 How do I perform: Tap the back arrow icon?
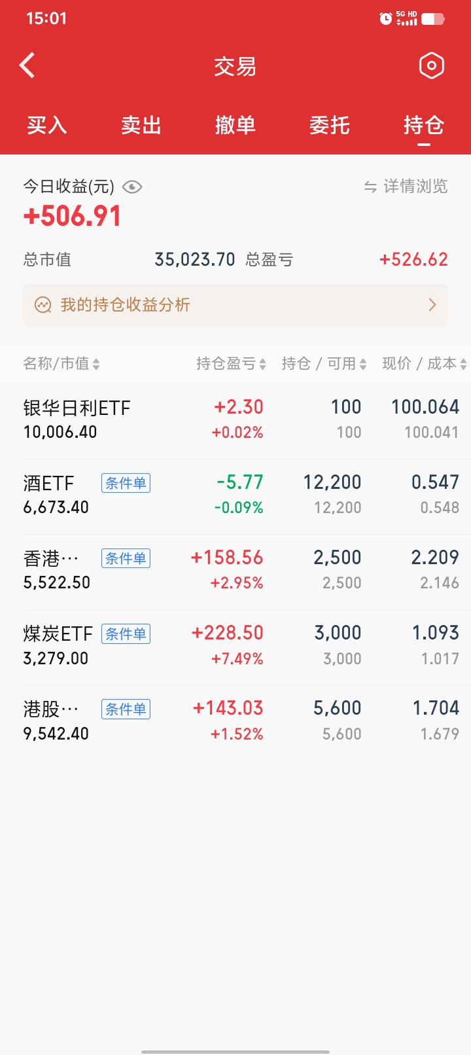(27, 65)
